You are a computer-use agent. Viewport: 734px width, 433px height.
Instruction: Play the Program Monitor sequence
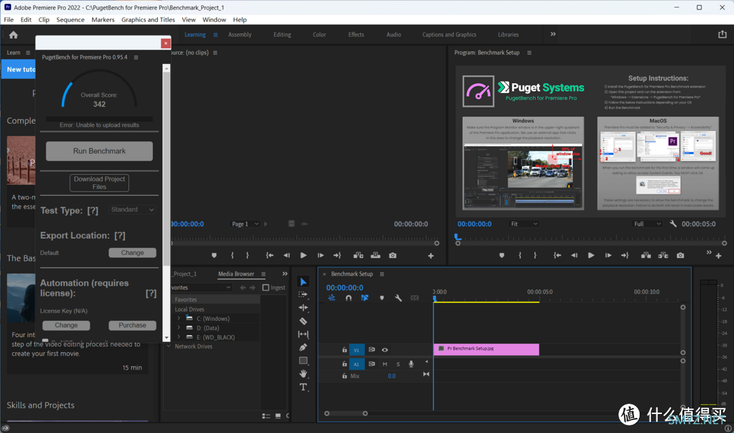coord(591,256)
